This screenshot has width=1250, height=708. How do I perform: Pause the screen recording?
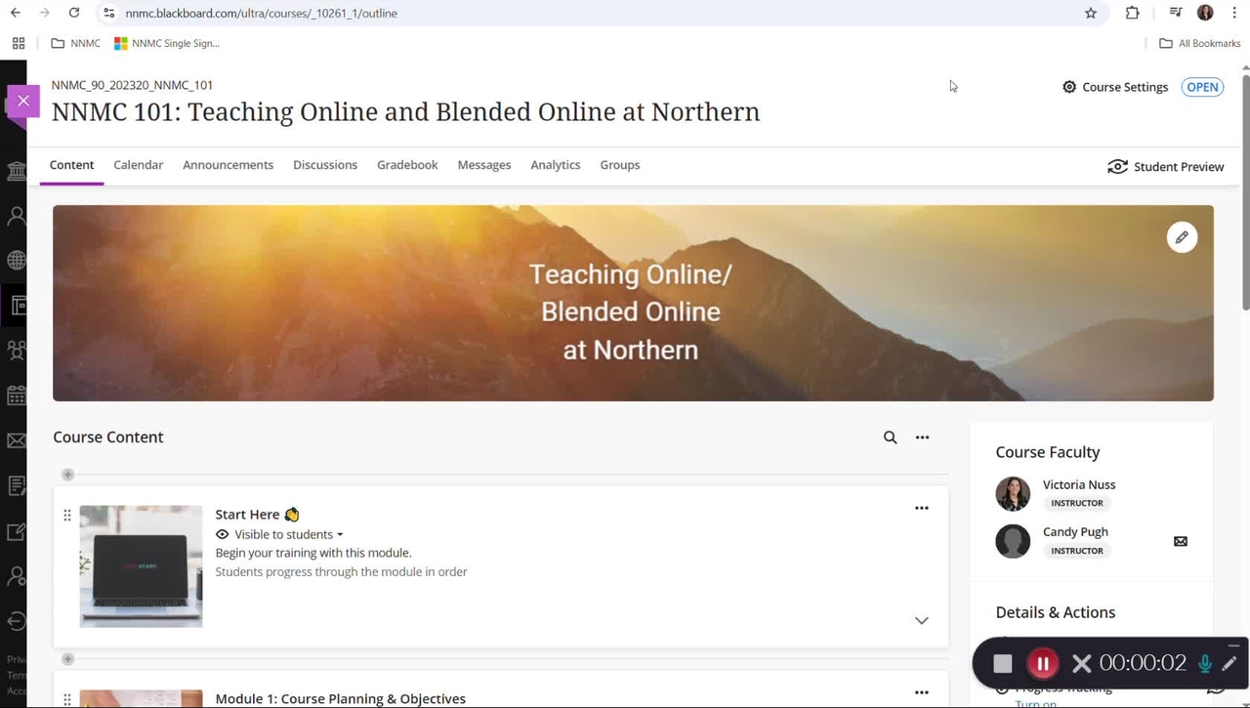click(1042, 663)
